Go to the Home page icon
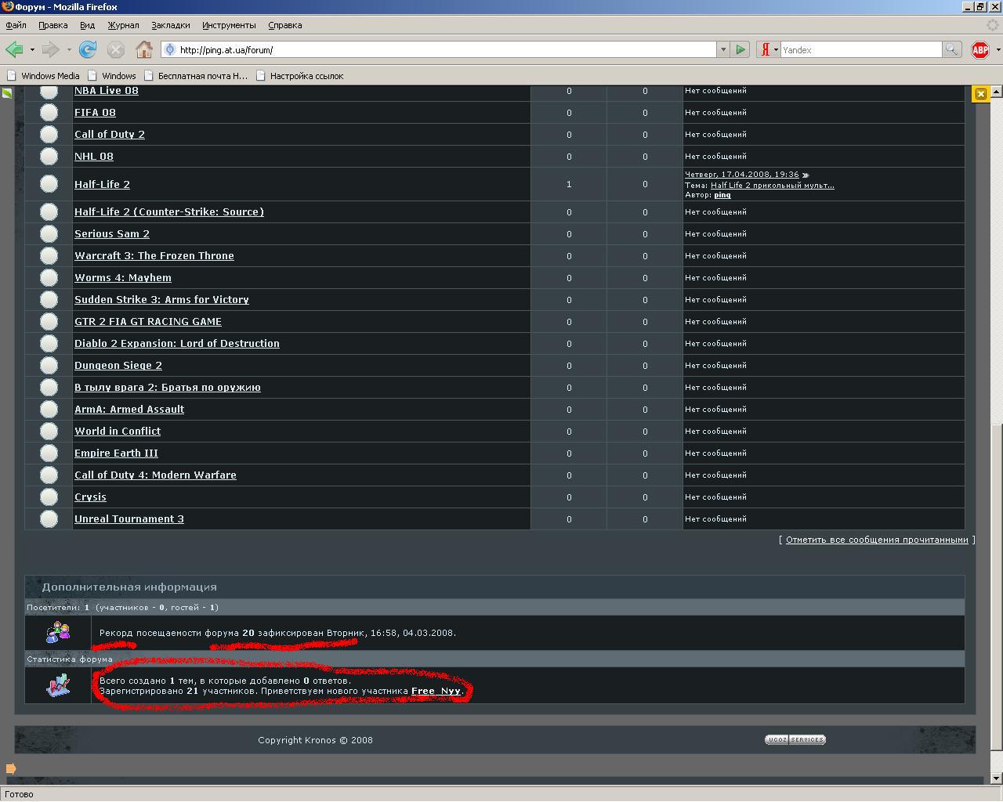 (x=144, y=49)
